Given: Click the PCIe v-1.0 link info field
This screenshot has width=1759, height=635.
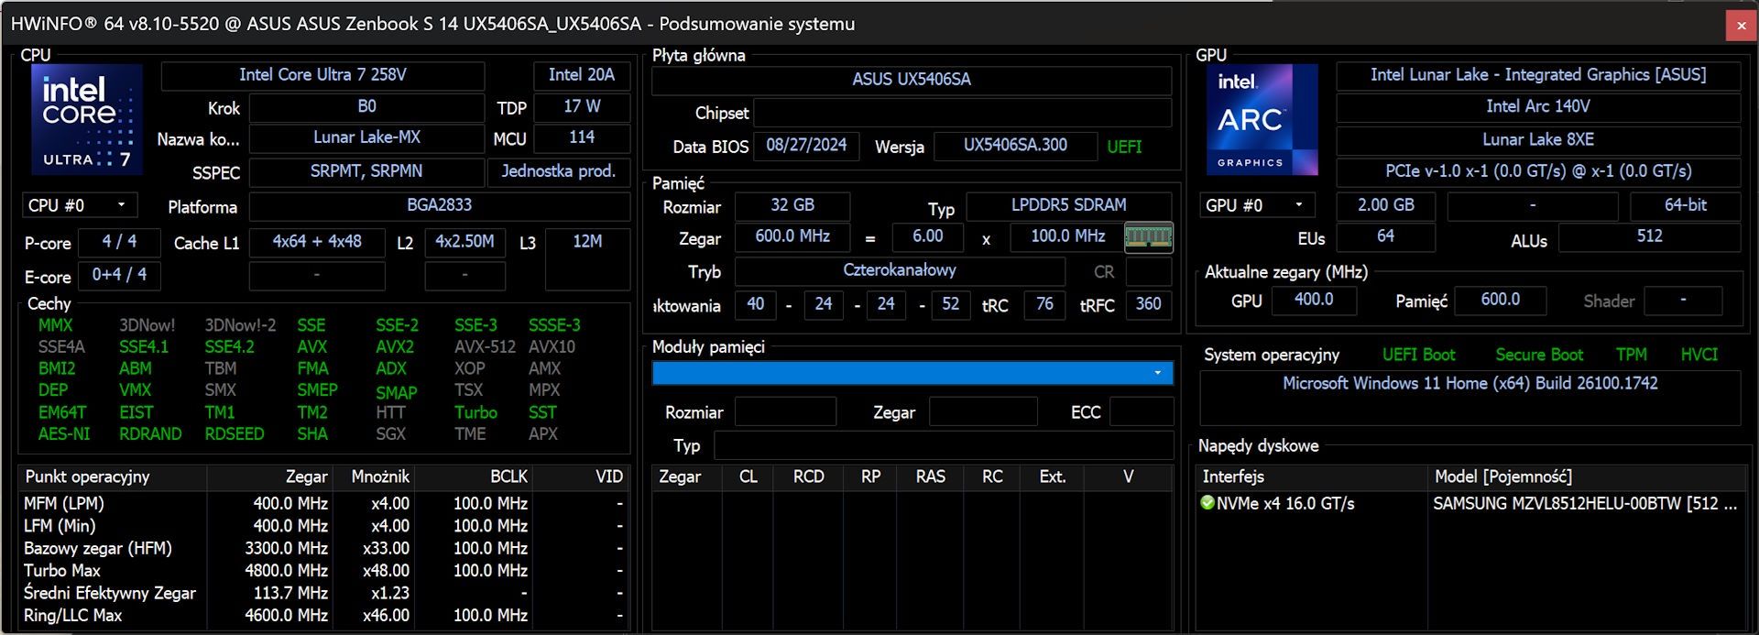Looking at the screenshot, I should pyautogui.click(x=1538, y=171).
